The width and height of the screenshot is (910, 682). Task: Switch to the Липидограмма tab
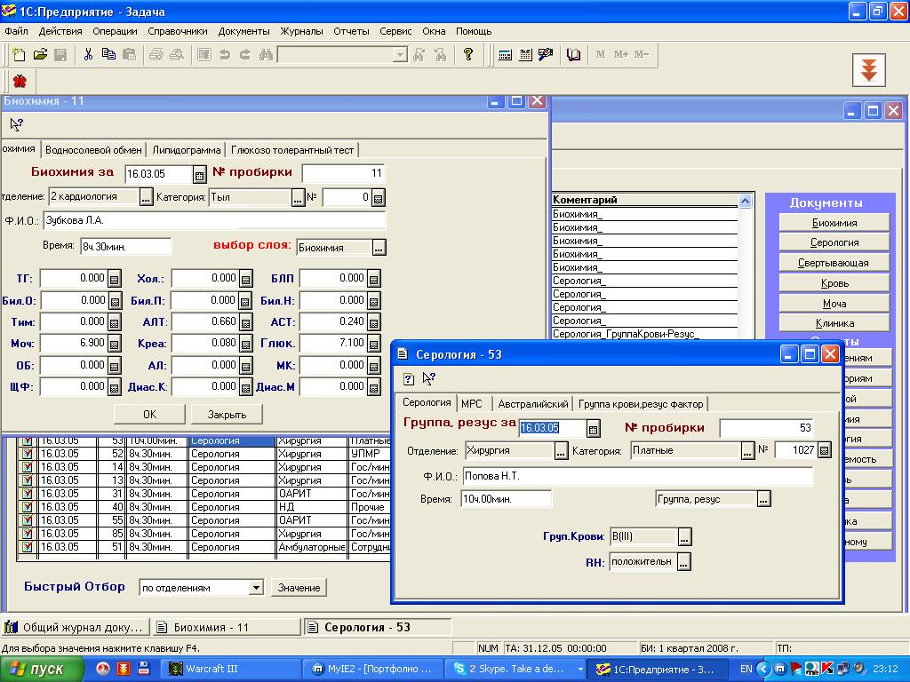[x=187, y=150]
